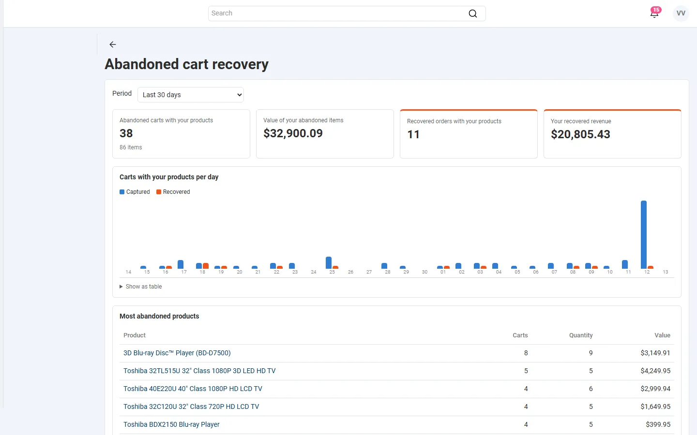The height and width of the screenshot is (435, 697).
Task: Click the tall Captured bar for day 12
Action: [644, 234]
